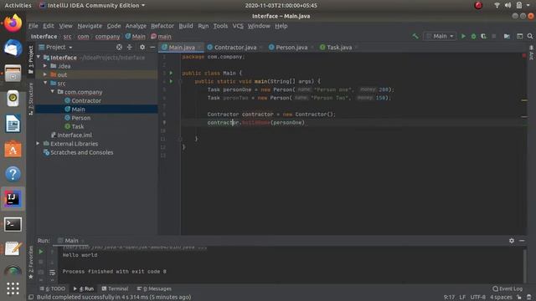Open IntelliJ IDEA app menu in top bar
Viewport: 536px width, 301px height.
[92, 6]
